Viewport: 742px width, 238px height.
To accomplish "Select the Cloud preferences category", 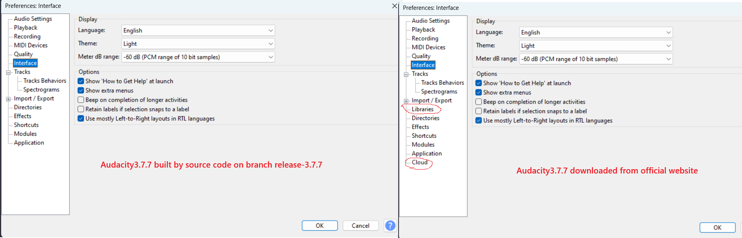I will pos(419,162).
